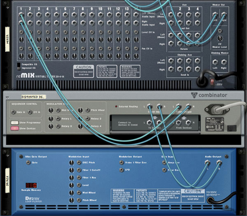Click channel 1 Right audio input jack on mixer

point(21,23)
